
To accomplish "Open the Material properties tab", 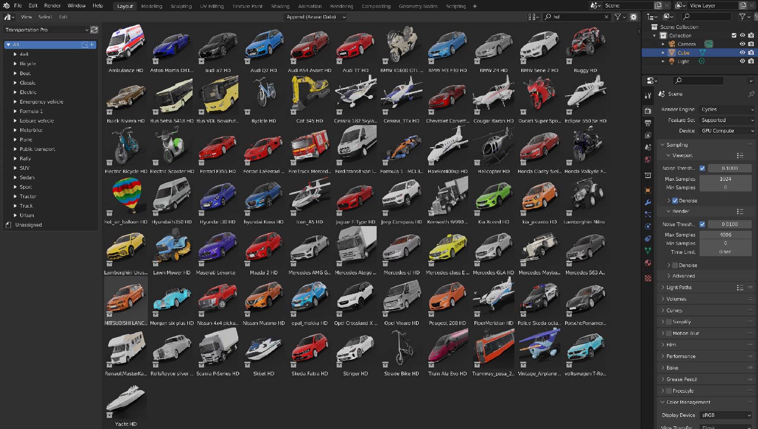I will (x=648, y=263).
